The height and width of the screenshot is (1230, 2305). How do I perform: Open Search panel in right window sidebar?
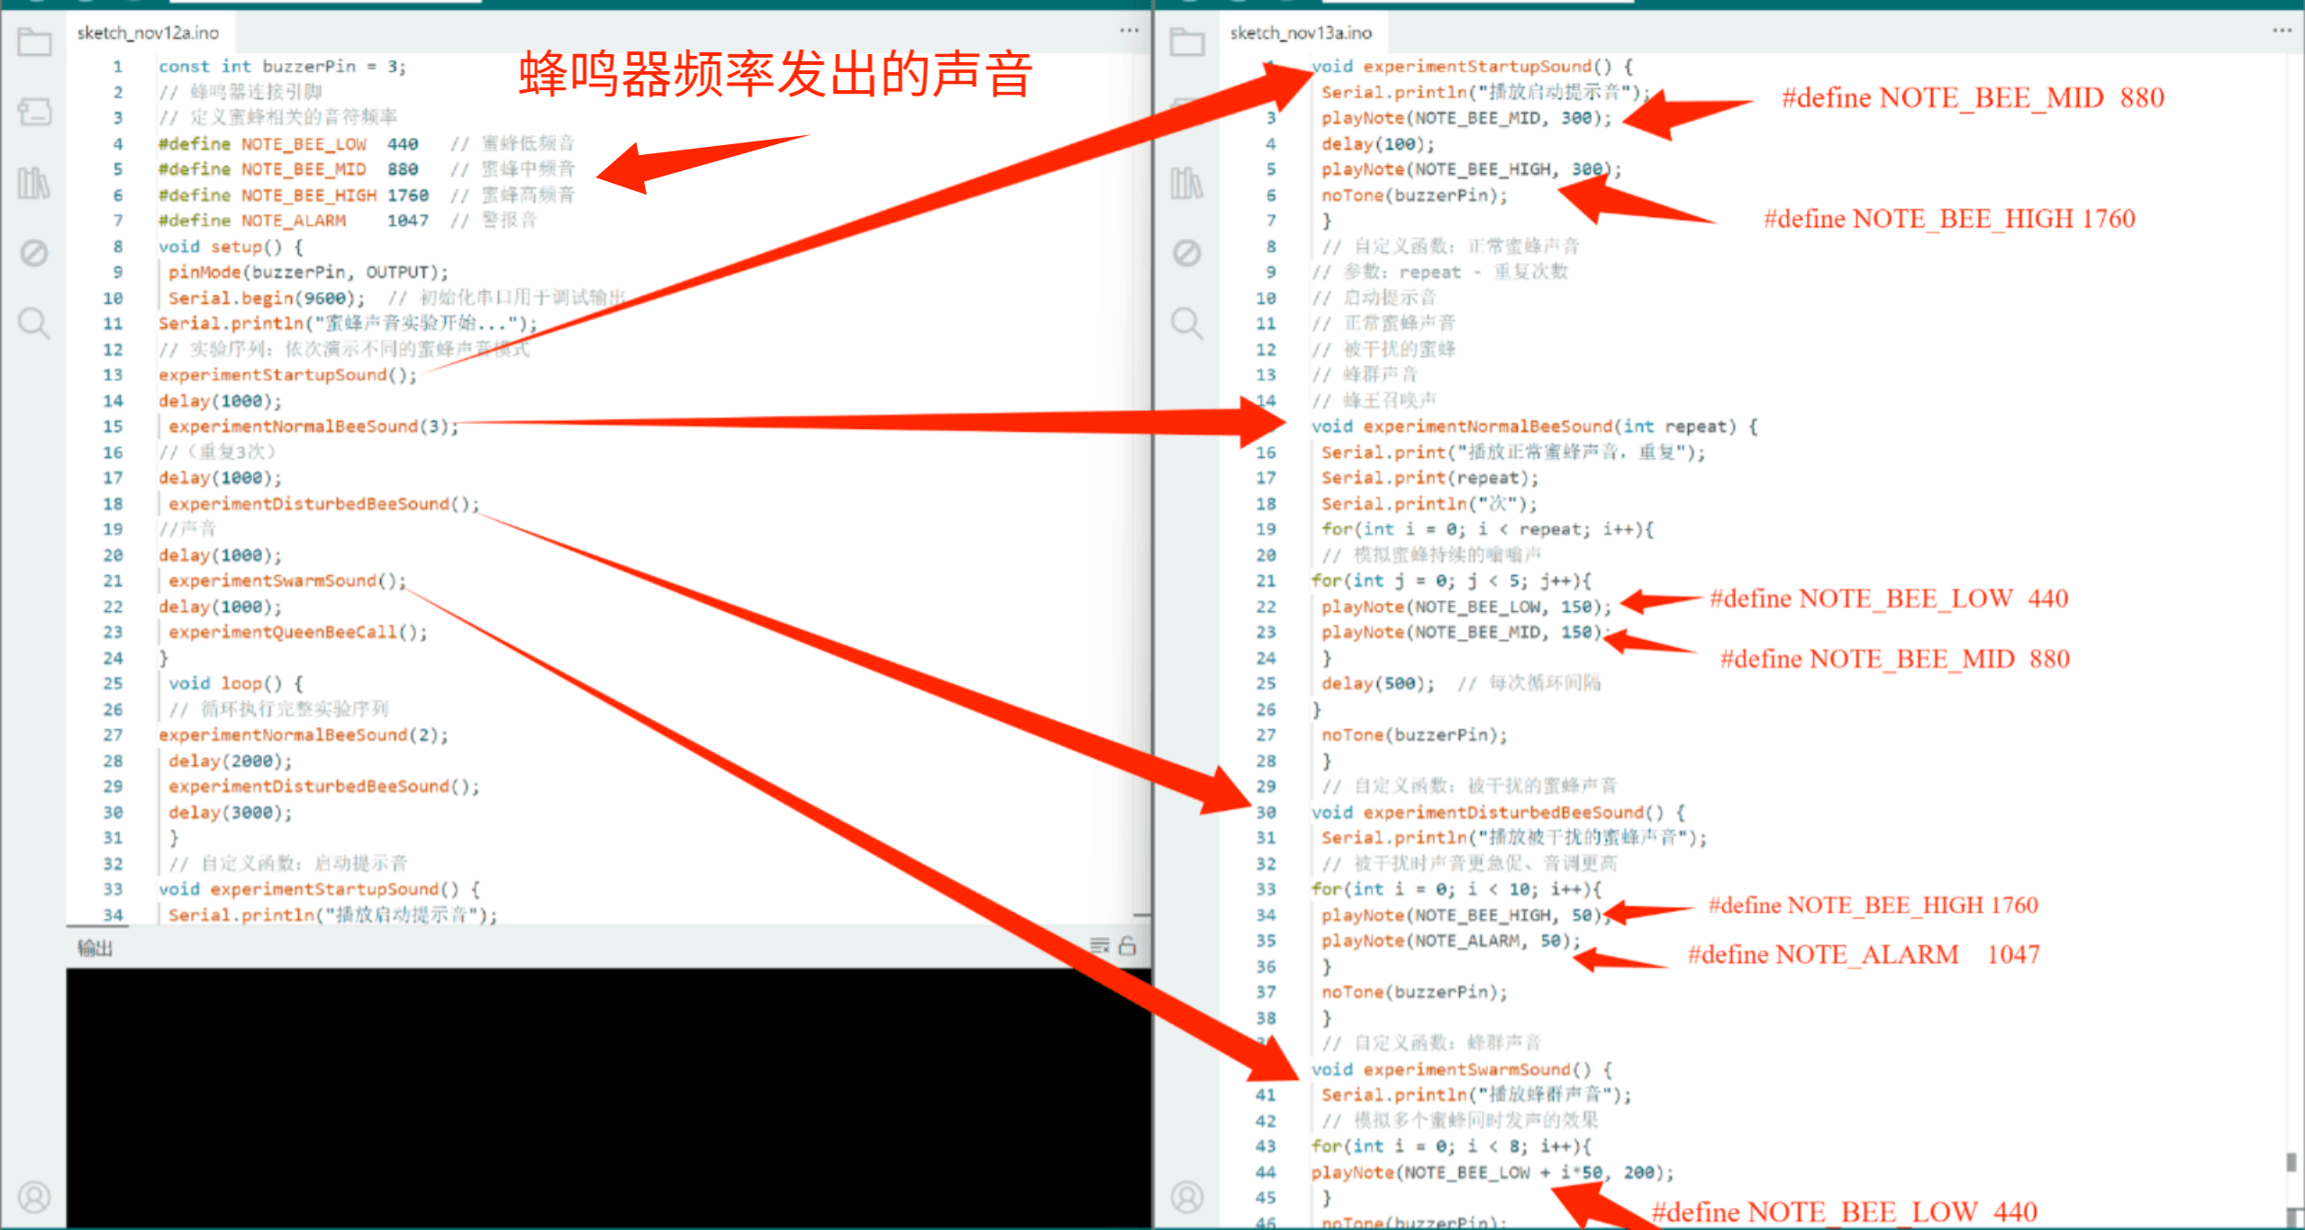click(x=1187, y=323)
